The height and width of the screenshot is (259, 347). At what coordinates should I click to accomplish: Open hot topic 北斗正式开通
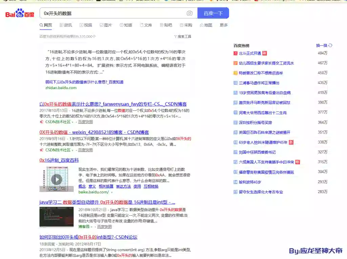tap(250, 53)
